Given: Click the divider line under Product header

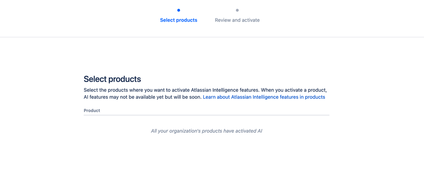Looking at the screenshot, I should pos(207,115).
